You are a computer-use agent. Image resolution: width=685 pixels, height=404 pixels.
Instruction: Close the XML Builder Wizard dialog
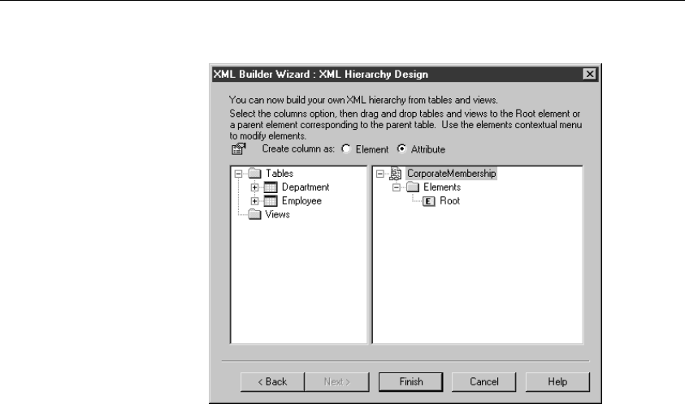[x=590, y=74]
